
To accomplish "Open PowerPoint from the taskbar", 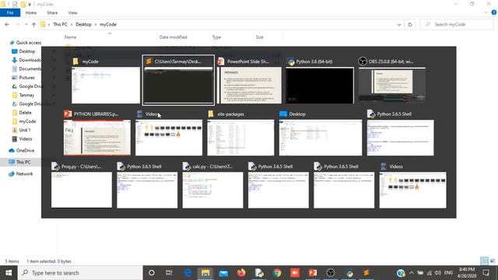I will pos(313,273).
